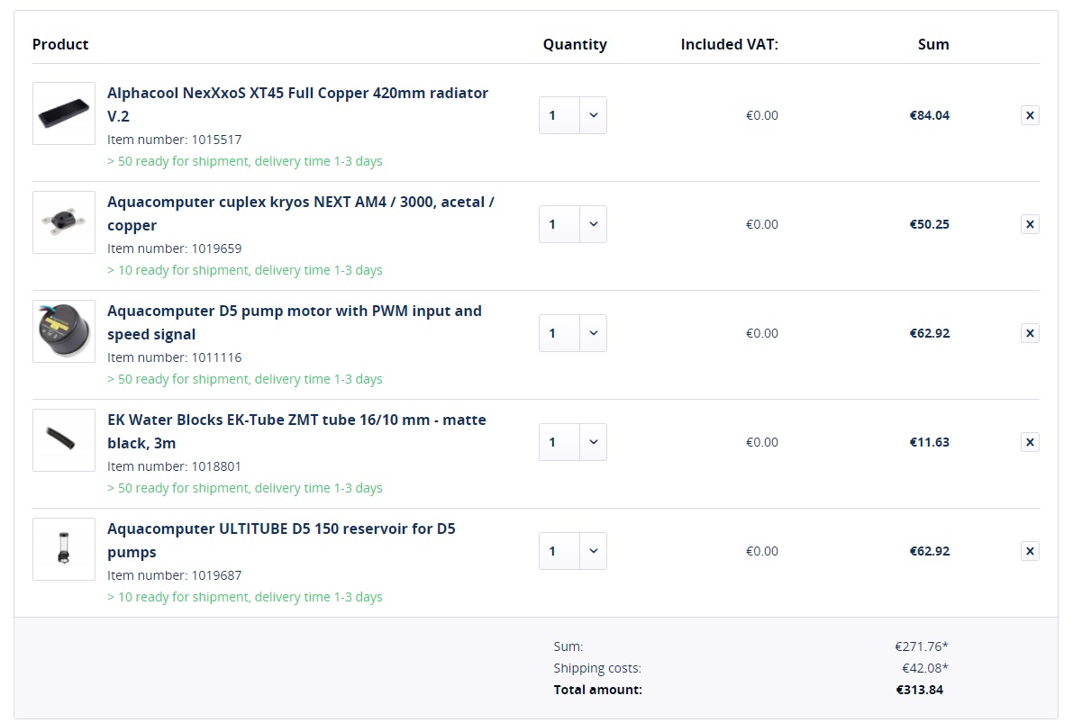This screenshot has height=723, width=1082.
Task: Expand quantity selector for ULTITUBE reservoir
Action: pyautogui.click(x=573, y=551)
